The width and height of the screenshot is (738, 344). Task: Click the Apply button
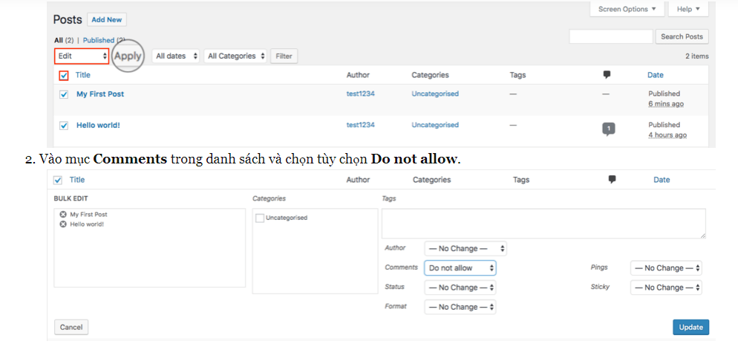coord(128,56)
